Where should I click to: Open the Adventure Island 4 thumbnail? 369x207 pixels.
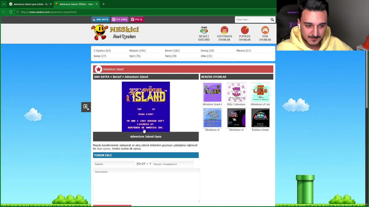coord(212,92)
